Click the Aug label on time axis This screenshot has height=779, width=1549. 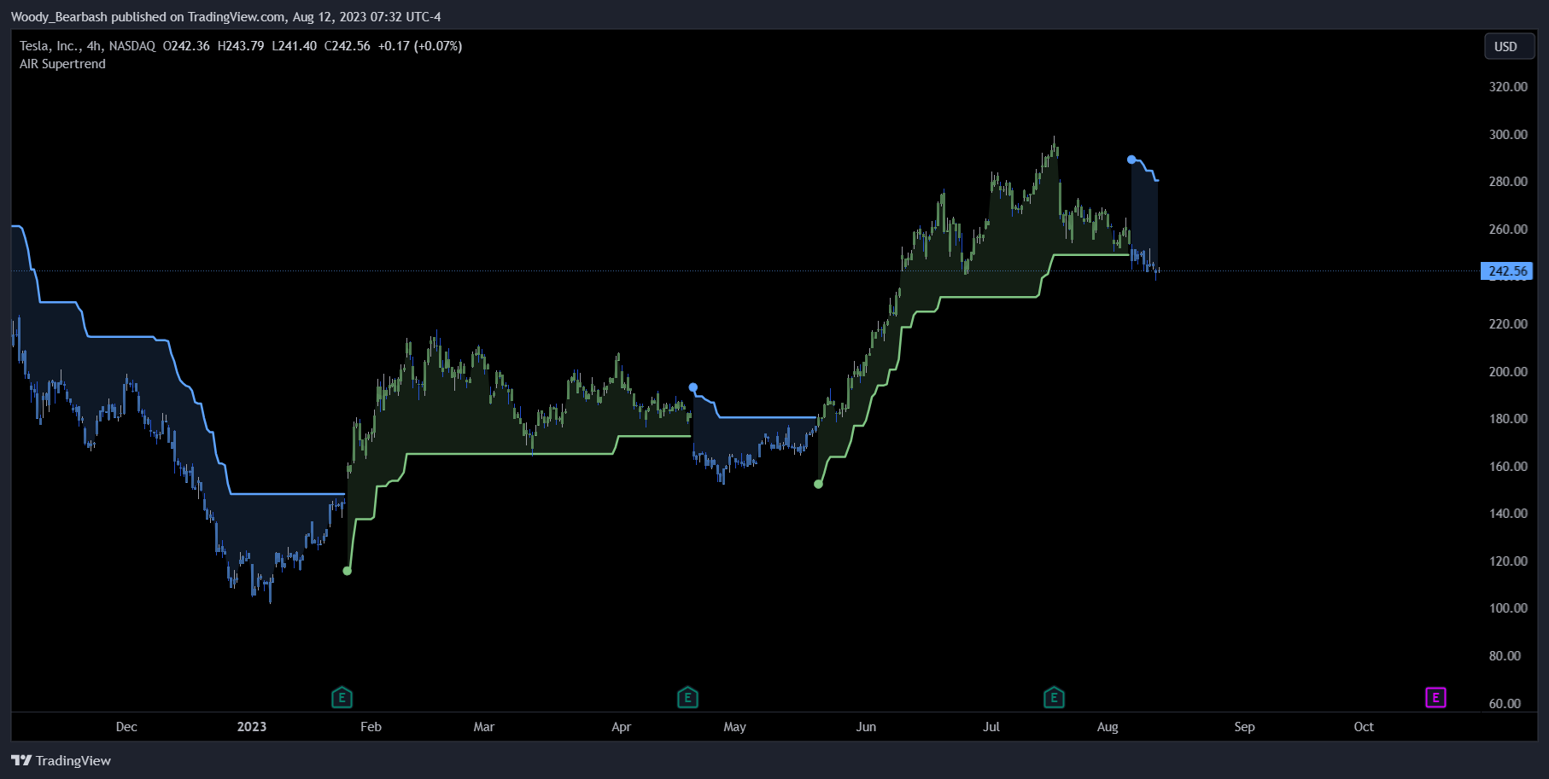coord(1108,727)
